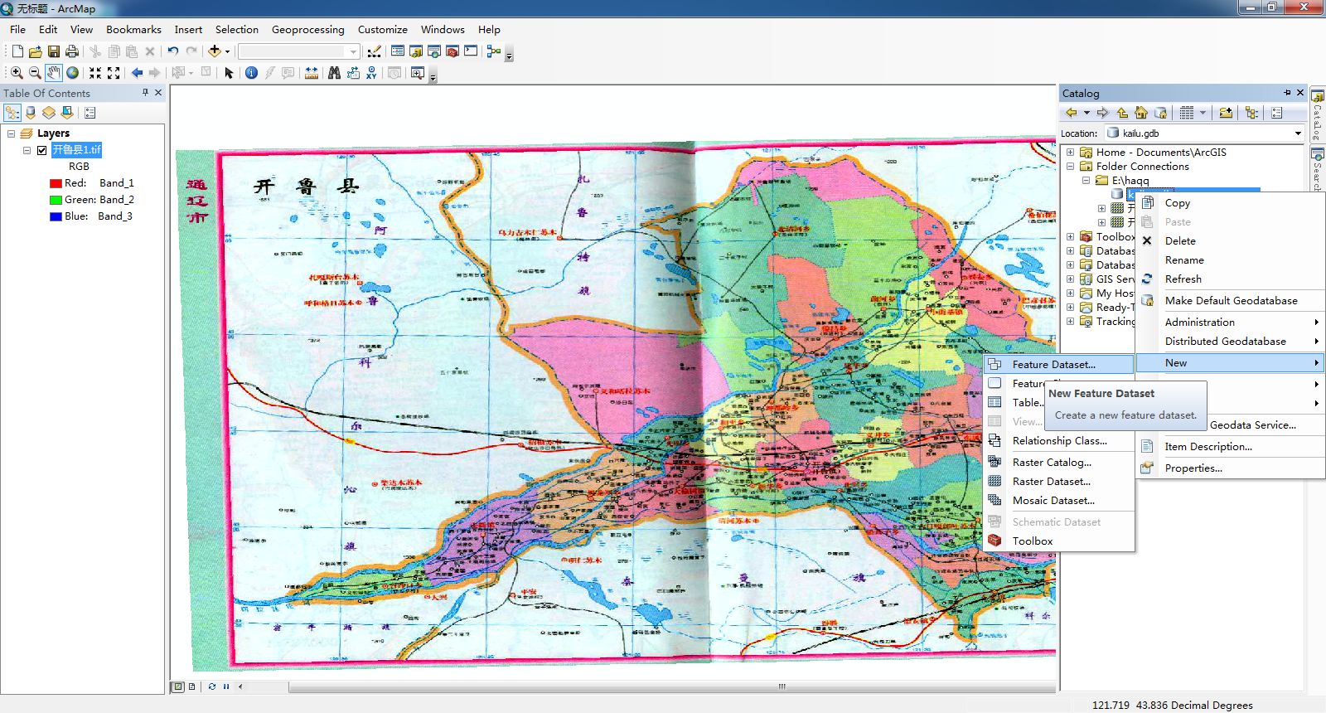1326x713 pixels.
Task: Open the Editor toolbar icon
Action: point(375,51)
